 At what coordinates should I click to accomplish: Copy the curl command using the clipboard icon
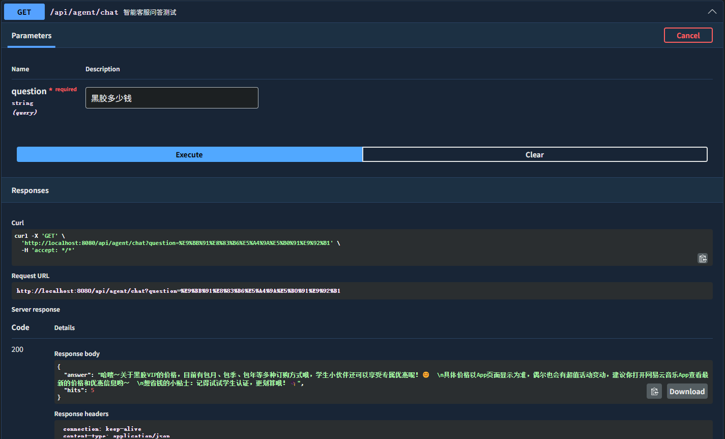703,258
